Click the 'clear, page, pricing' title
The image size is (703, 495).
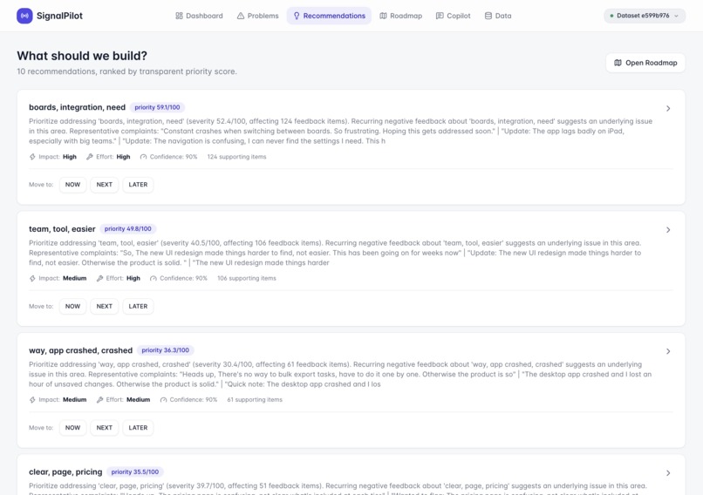tap(65, 472)
